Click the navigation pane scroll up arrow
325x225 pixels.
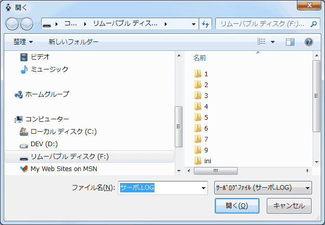(179, 55)
